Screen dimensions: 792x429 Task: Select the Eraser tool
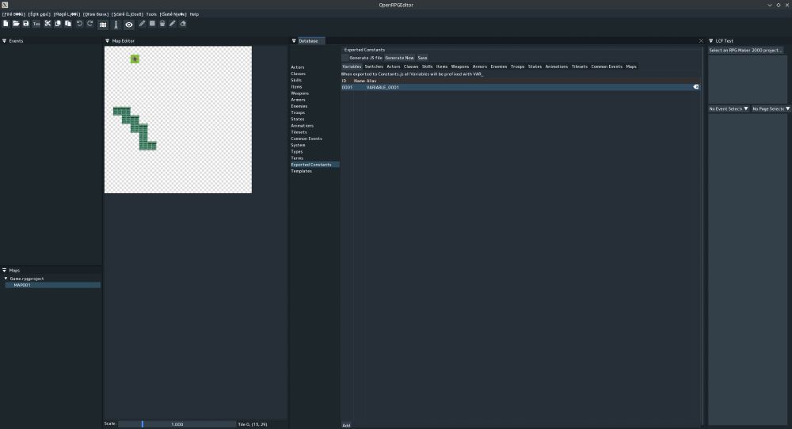point(183,23)
